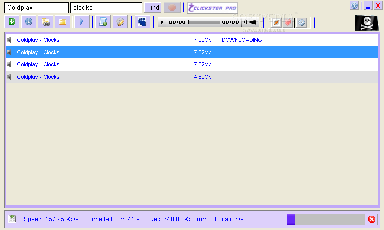Click the DOWNLOADING status text
Screen dimensions: 384x230
[x=242, y=40]
